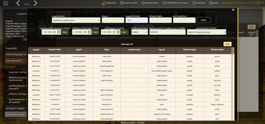Viewport: 265px width, 124px height.
Task: Open calendar for estimated movement date
Action: coord(59,32)
